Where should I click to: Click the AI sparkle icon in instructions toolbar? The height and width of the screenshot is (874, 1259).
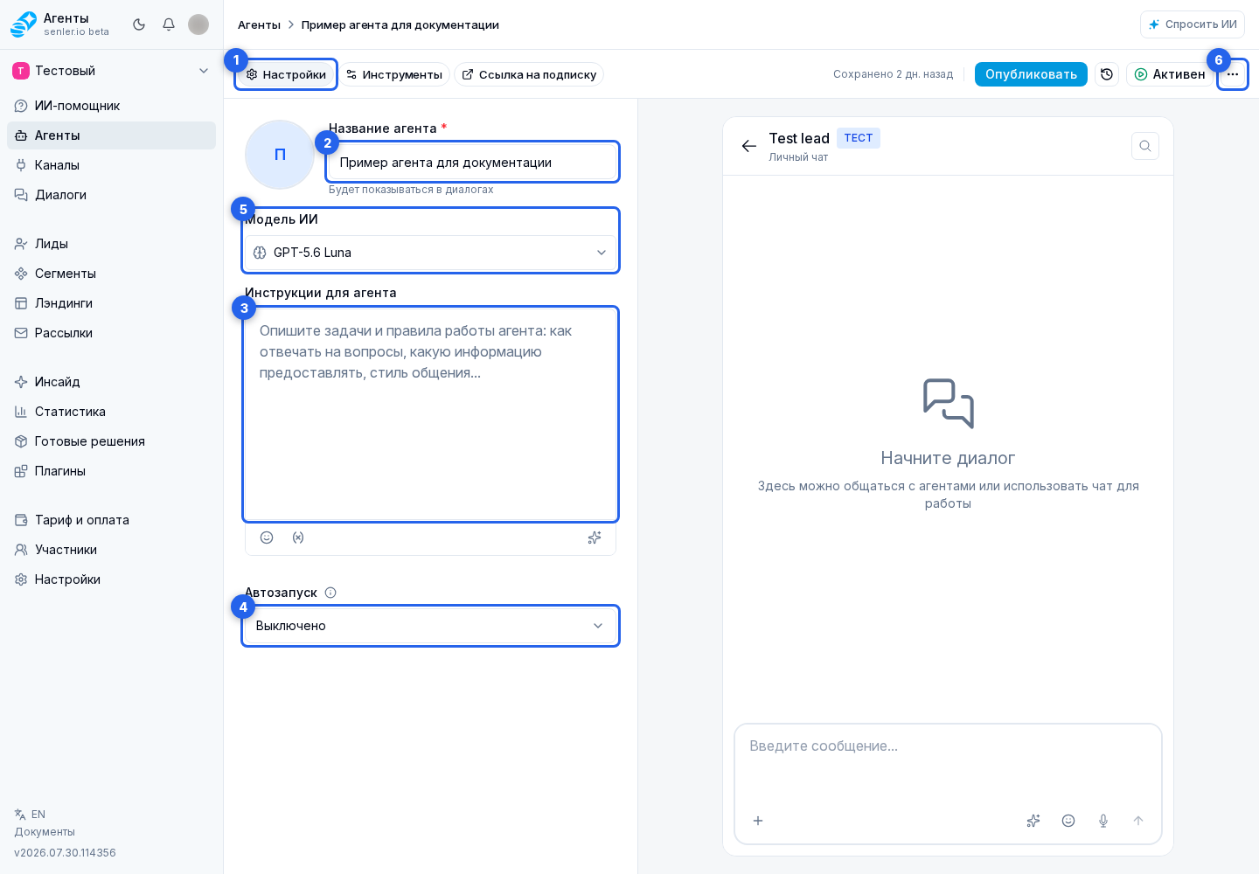pyautogui.click(x=595, y=538)
